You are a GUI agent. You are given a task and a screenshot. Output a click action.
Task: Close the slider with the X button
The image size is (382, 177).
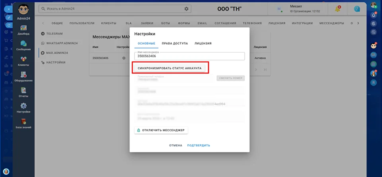pyautogui.click(x=8, y=9)
